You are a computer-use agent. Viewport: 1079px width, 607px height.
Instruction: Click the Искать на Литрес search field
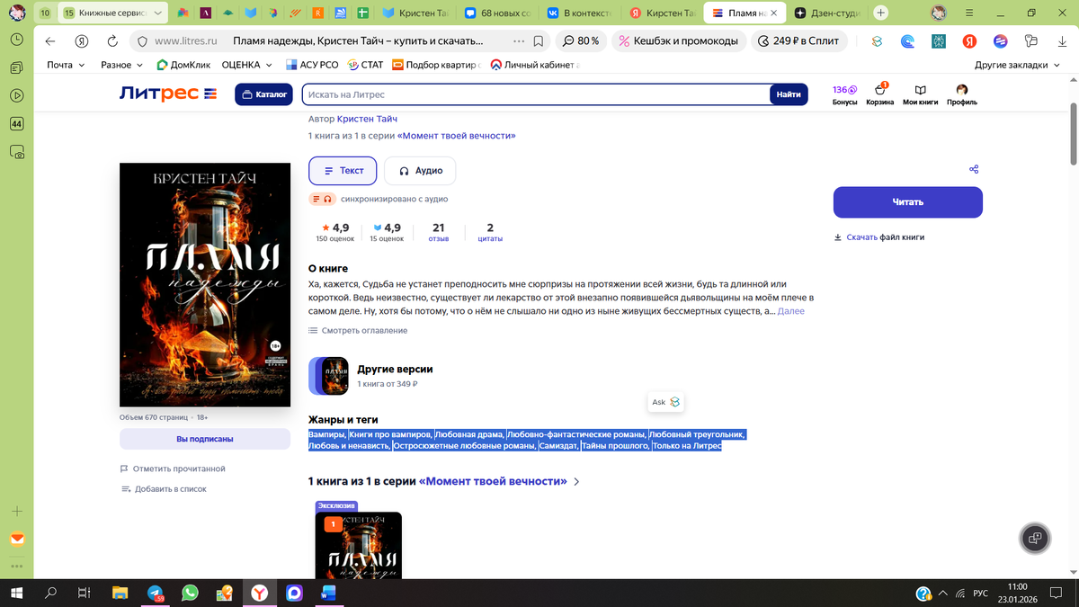537,94
